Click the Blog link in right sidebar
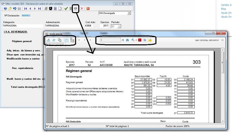Viewport: 232px width, 132px height. [x=224, y=9]
